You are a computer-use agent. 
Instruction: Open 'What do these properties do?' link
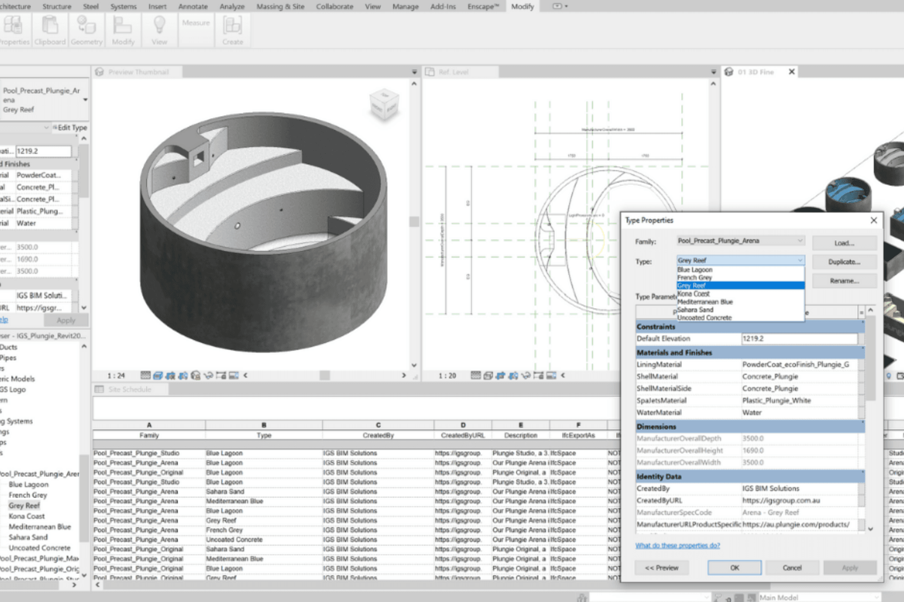point(677,545)
